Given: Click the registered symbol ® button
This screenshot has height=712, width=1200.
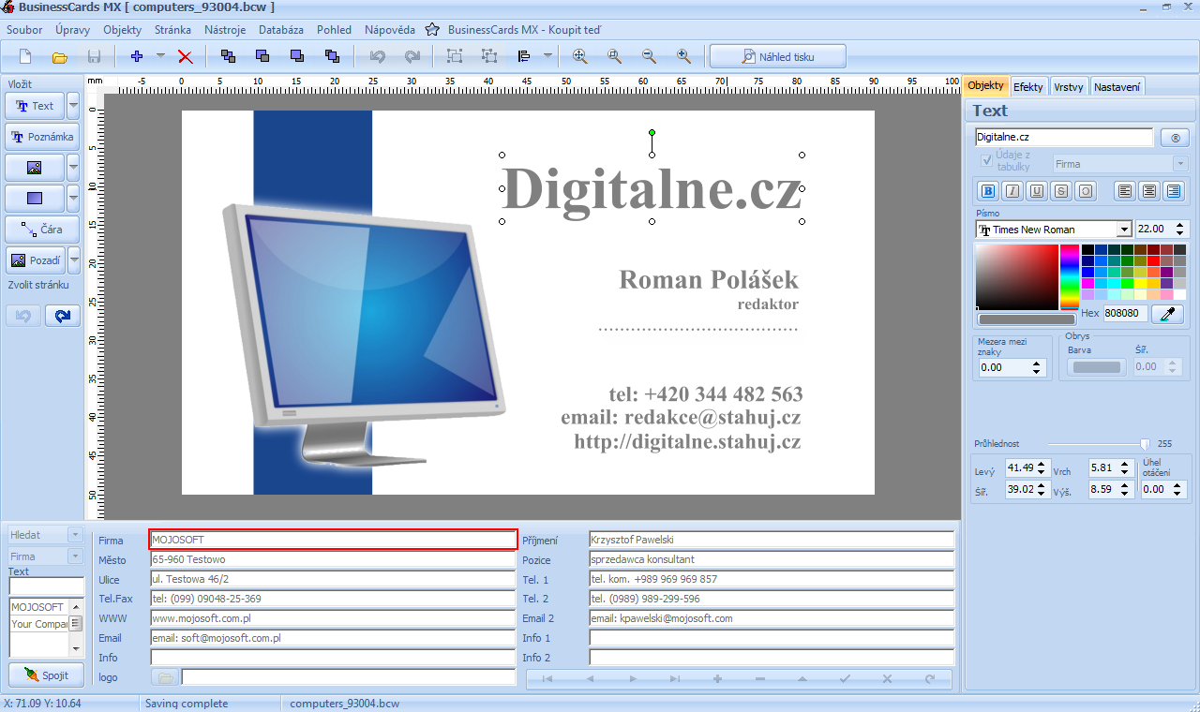Looking at the screenshot, I should click(1175, 138).
